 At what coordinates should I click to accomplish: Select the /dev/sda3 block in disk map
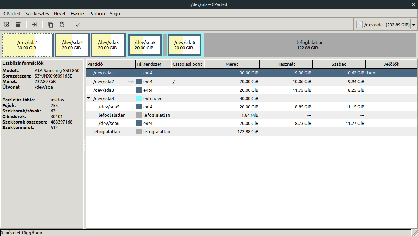(x=108, y=45)
